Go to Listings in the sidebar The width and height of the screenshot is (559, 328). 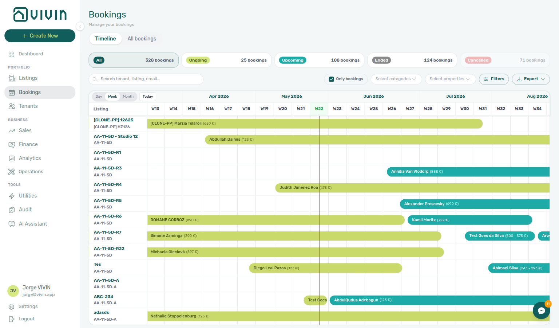[x=40, y=78]
